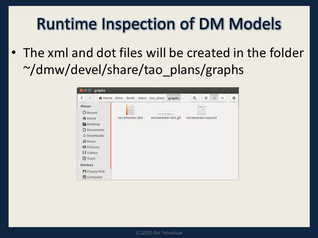
Task: Open Pictures in the sidebar
Action: pos(91,147)
